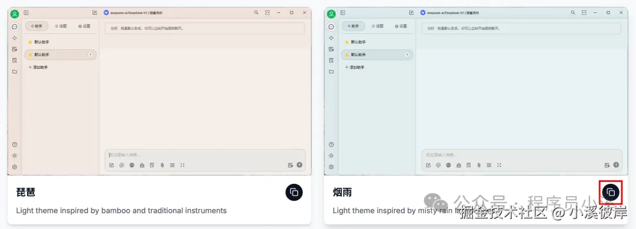Screen dimensions: 636x229
Task: Click the paperclip attachment icon in 烟雨 preview
Action: point(479,165)
